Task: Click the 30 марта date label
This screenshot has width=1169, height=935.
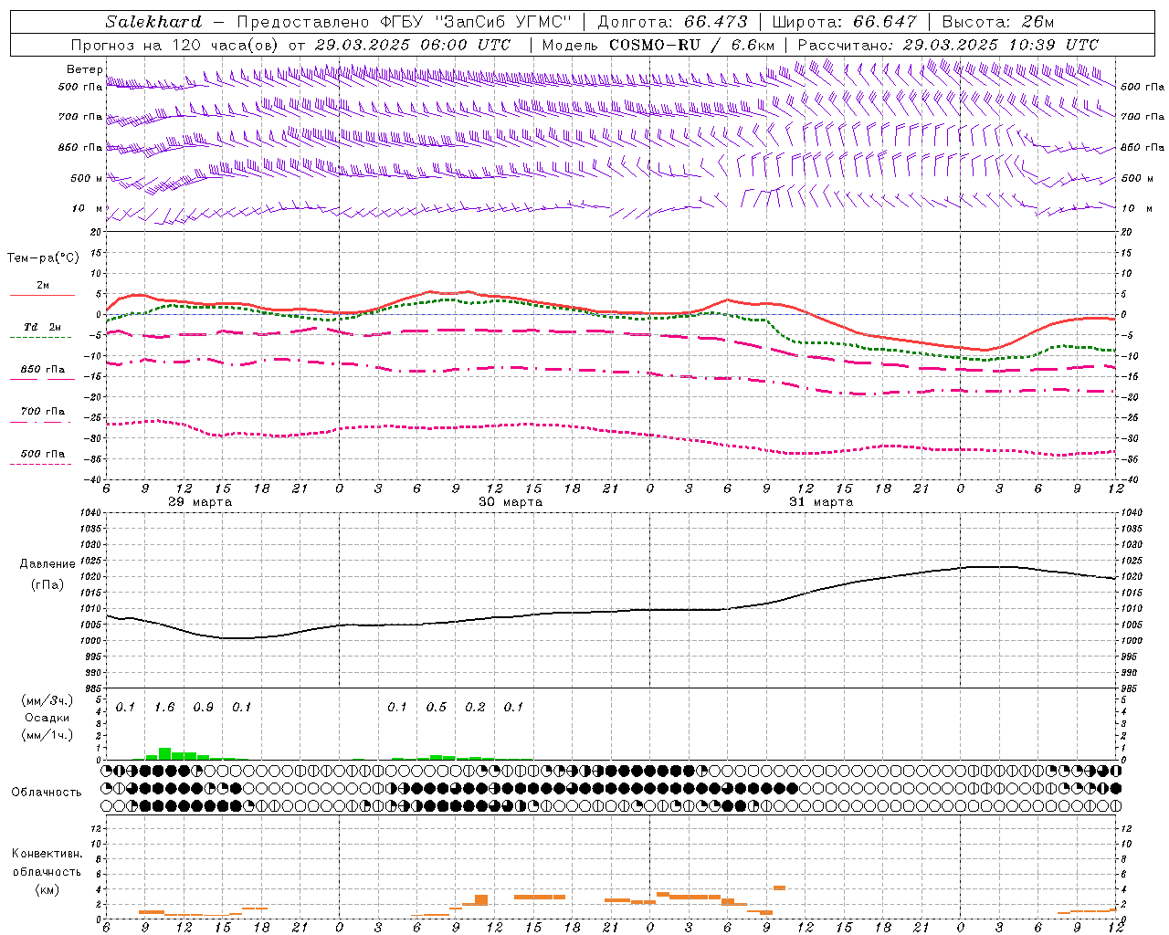Action: click(x=511, y=502)
